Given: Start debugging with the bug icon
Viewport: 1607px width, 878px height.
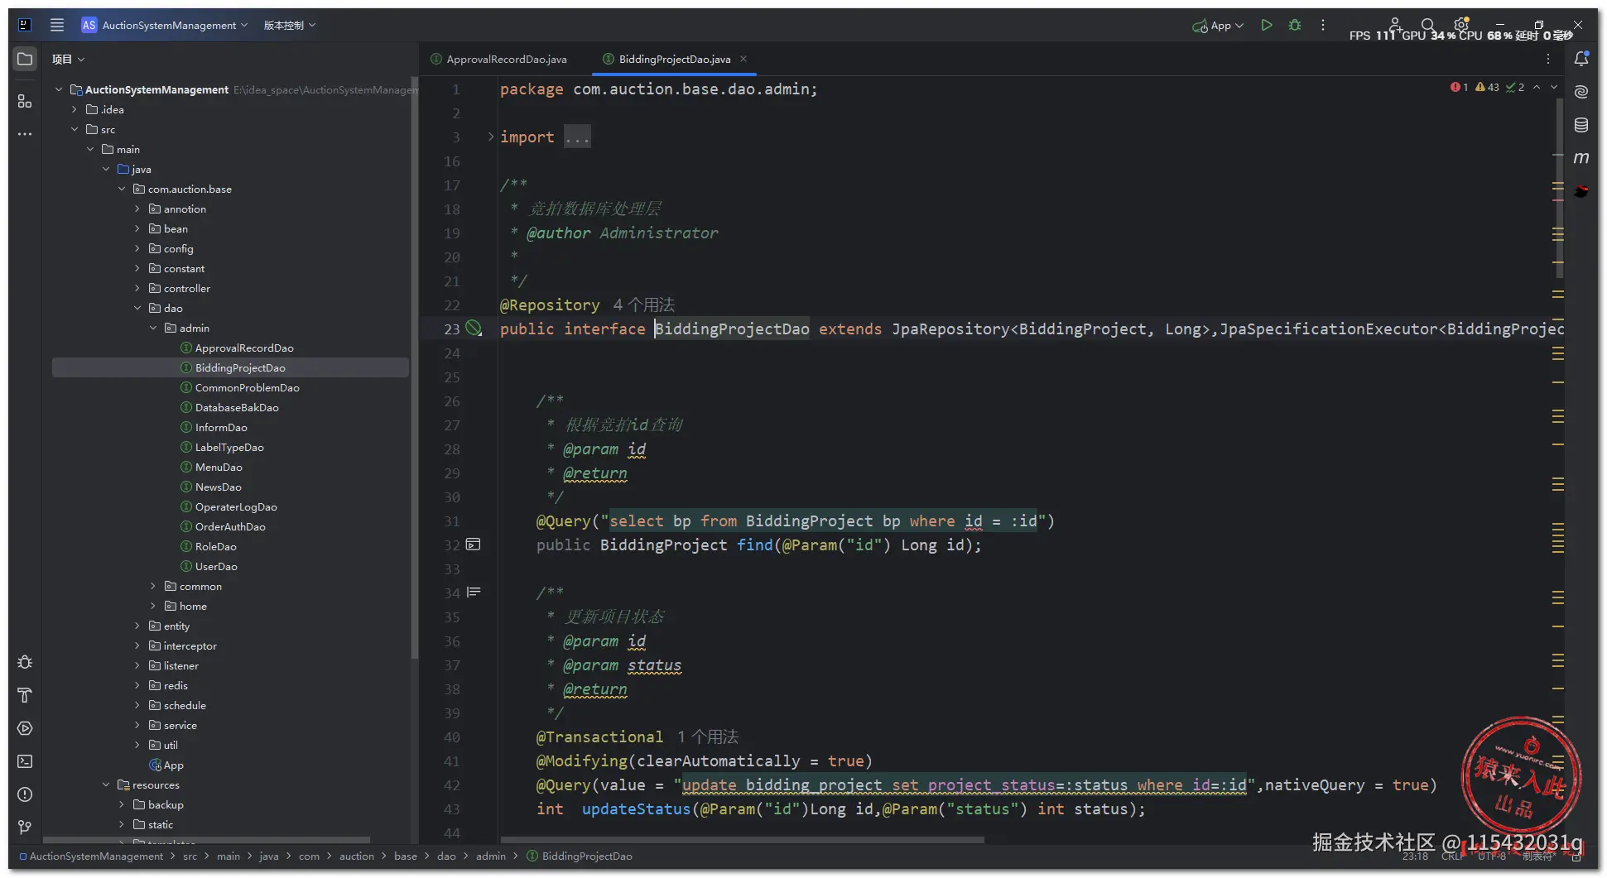Looking at the screenshot, I should coord(1295,25).
